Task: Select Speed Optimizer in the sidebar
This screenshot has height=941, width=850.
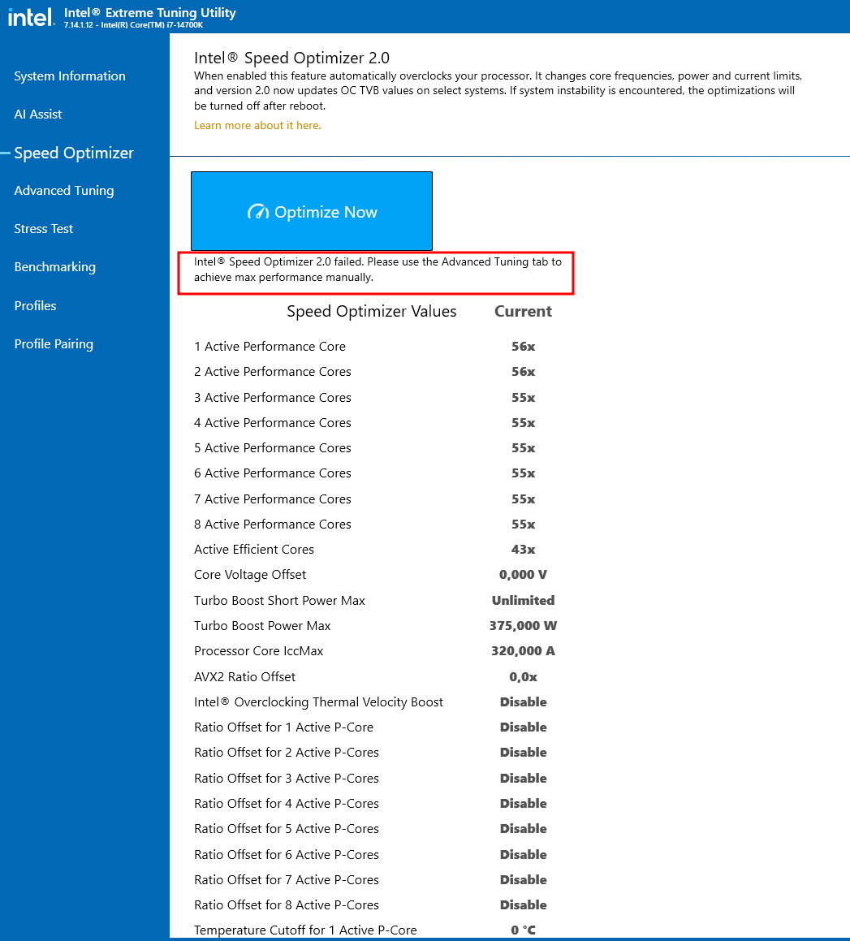Action: click(x=74, y=153)
